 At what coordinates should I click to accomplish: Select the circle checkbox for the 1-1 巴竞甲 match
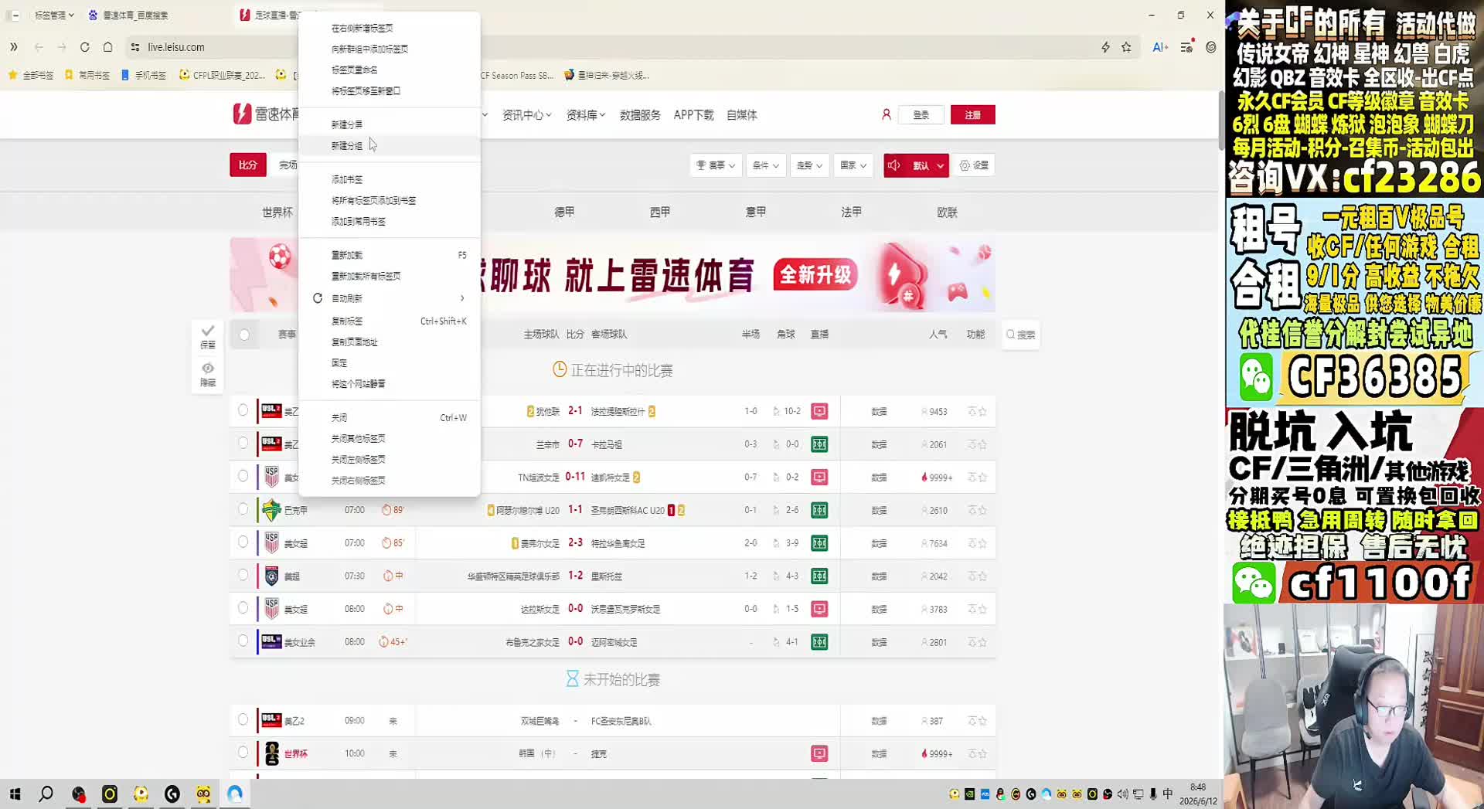point(243,509)
